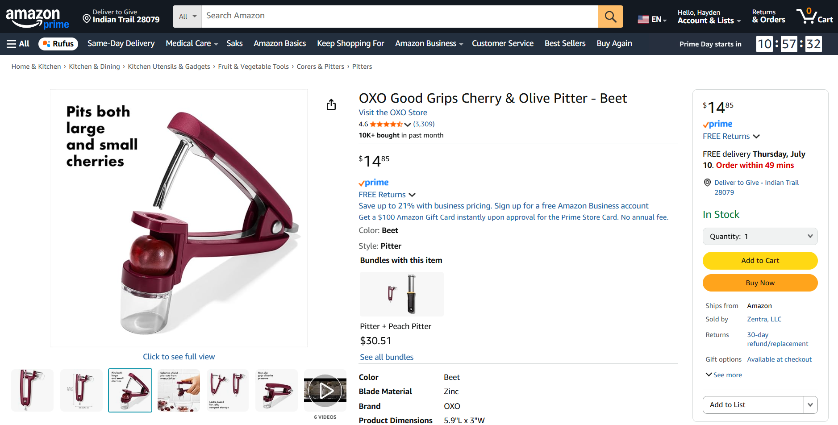
Task: Open the Add to List dropdown arrow
Action: pos(810,405)
